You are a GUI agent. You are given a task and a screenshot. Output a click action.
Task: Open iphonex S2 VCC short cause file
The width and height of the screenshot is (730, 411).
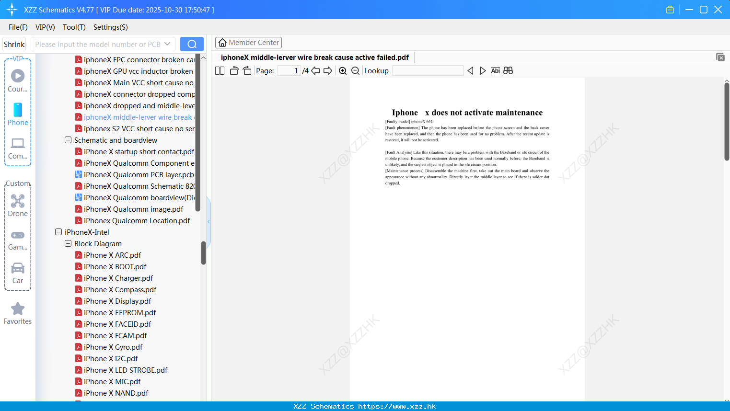click(x=135, y=128)
